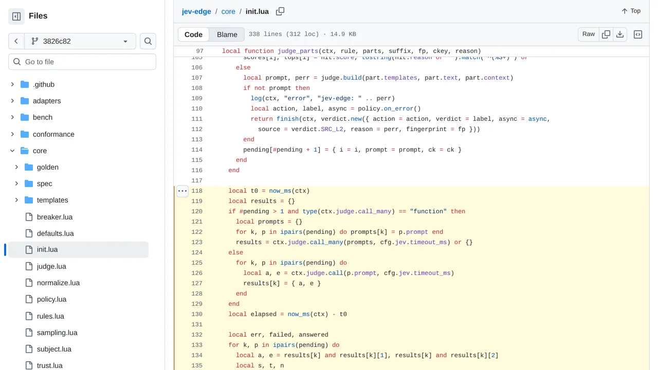The image size is (658, 370).
Task: Open the adapters folder
Action: click(x=47, y=101)
